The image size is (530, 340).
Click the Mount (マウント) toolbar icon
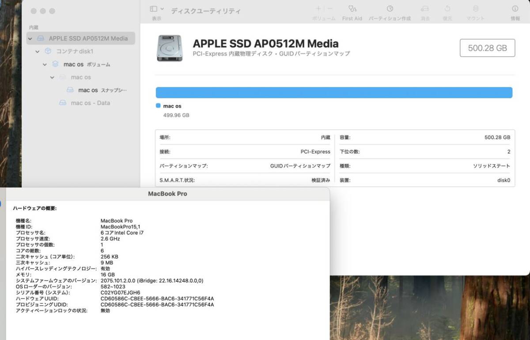475,9
